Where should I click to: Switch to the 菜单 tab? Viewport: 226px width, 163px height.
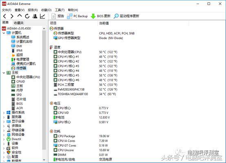[x=5, y=22]
